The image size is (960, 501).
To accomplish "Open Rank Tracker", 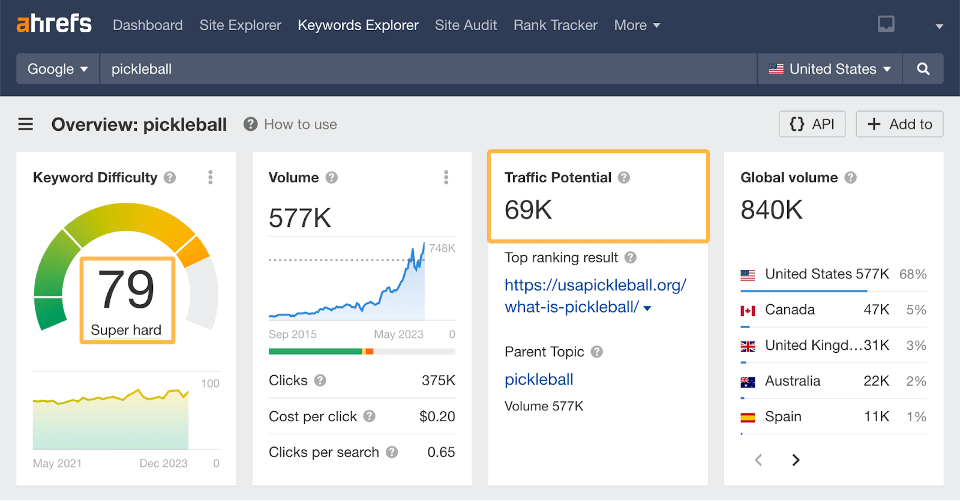I will point(556,25).
